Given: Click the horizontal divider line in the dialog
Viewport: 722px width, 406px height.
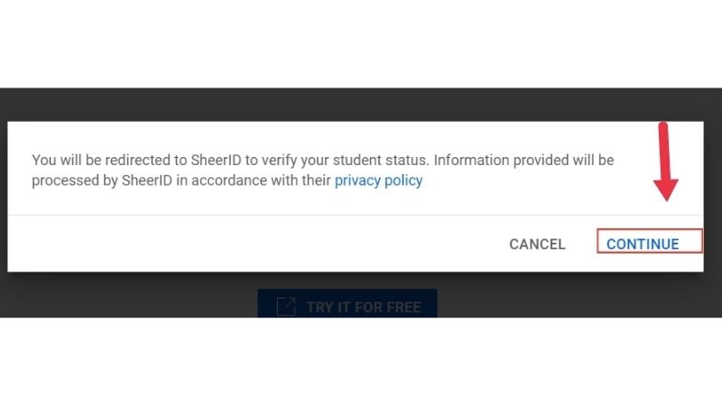Looking at the screenshot, I should click(x=356, y=215).
